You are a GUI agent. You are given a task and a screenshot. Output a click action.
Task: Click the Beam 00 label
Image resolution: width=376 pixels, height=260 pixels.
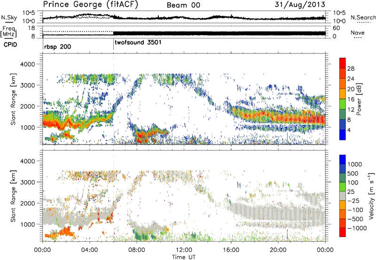(x=183, y=5)
